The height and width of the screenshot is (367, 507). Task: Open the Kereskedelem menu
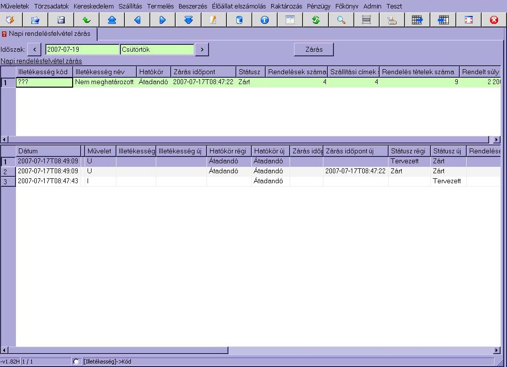(x=94, y=6)
